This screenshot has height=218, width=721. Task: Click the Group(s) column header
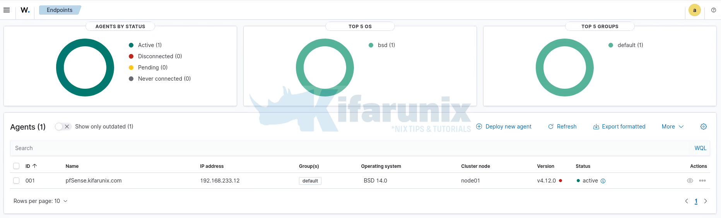pos(309,166)
